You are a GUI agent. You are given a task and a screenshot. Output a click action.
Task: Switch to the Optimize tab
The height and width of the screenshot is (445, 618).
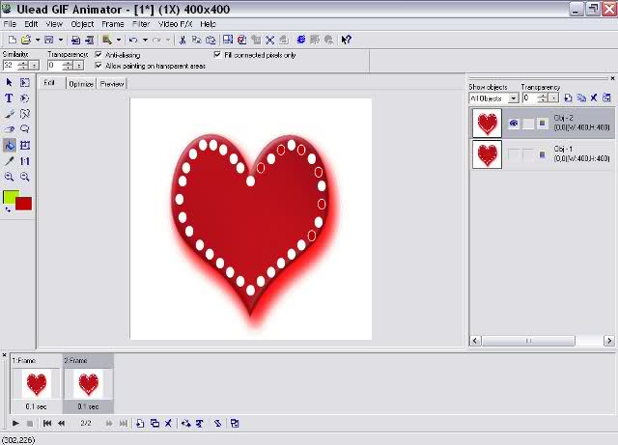pyautogui.click(x=81, y=84)
